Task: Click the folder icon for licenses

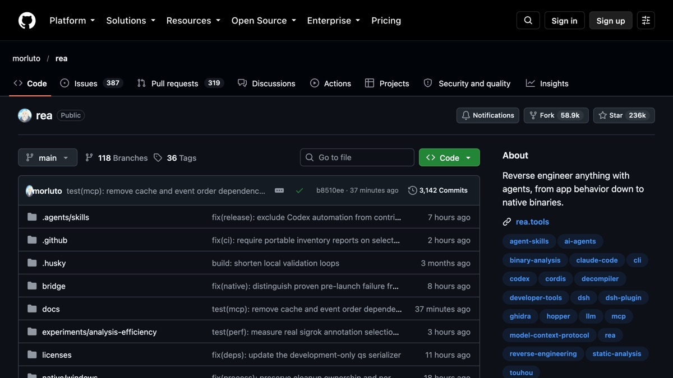Action: (x=32, y=355)
